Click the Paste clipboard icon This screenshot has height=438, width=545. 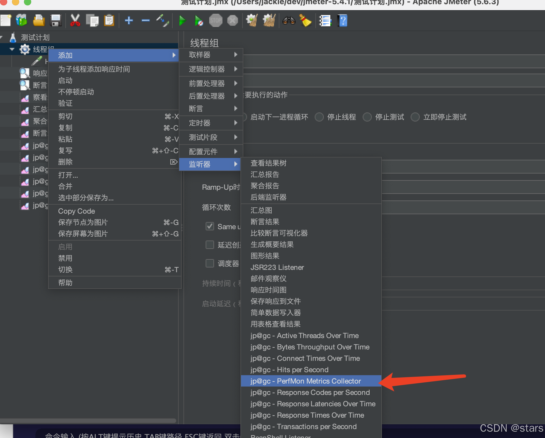109,21
